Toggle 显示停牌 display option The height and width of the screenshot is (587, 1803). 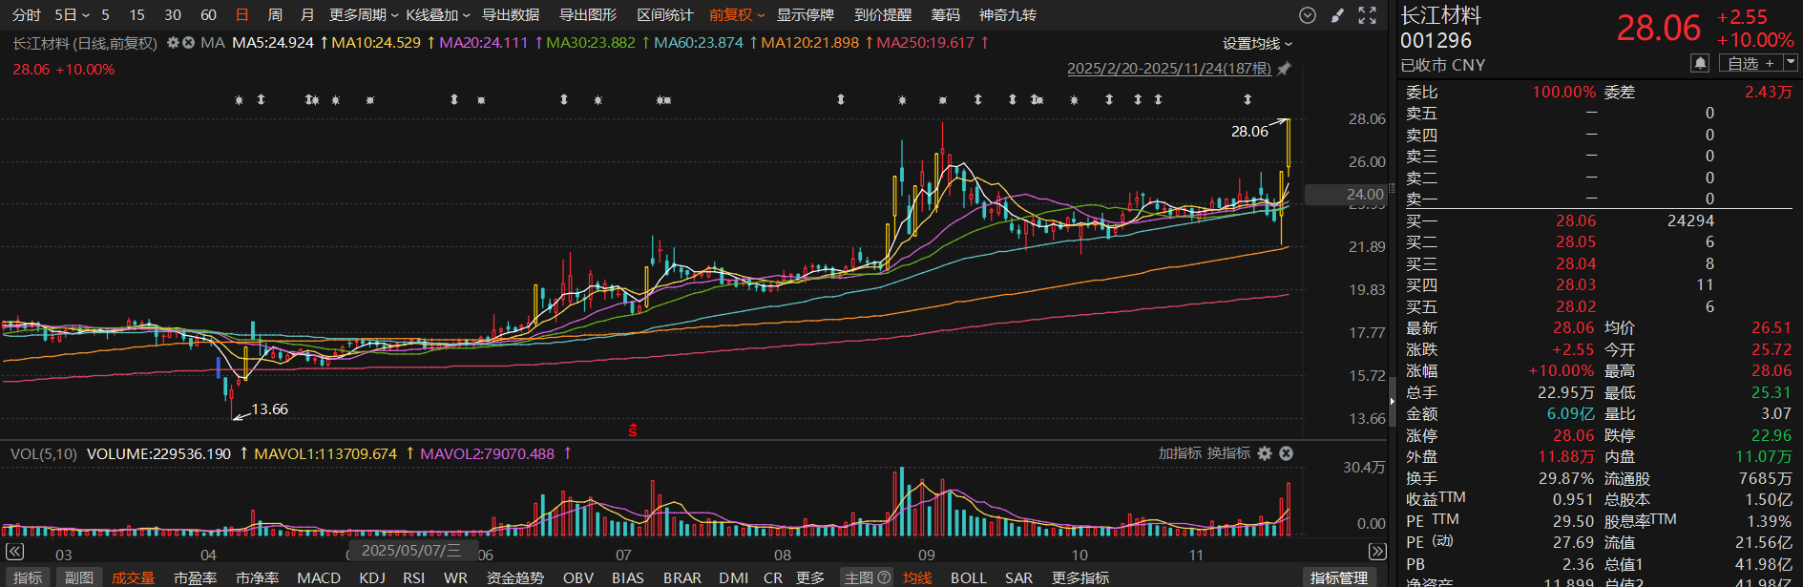click(x=805, y=15)
